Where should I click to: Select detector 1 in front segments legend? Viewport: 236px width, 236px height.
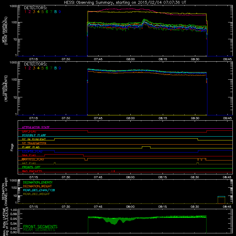(x=25, y=12)
